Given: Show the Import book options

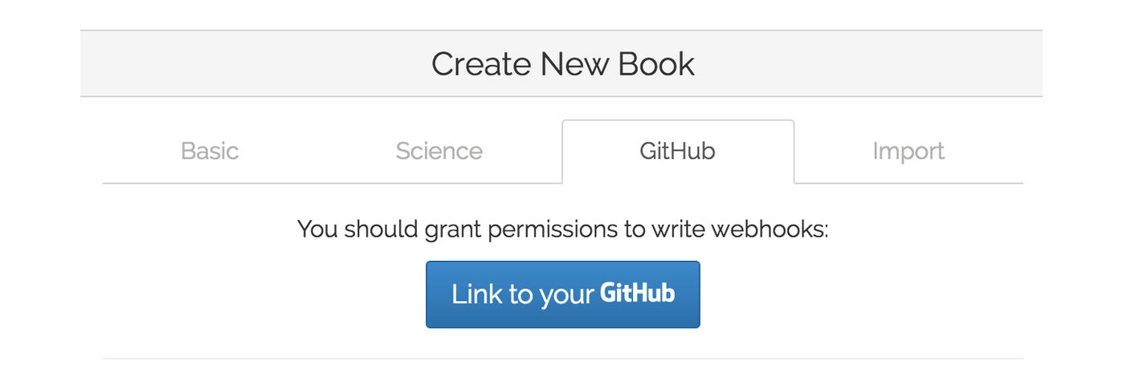Looking at the screenshot, I should (x=908, y=152).
